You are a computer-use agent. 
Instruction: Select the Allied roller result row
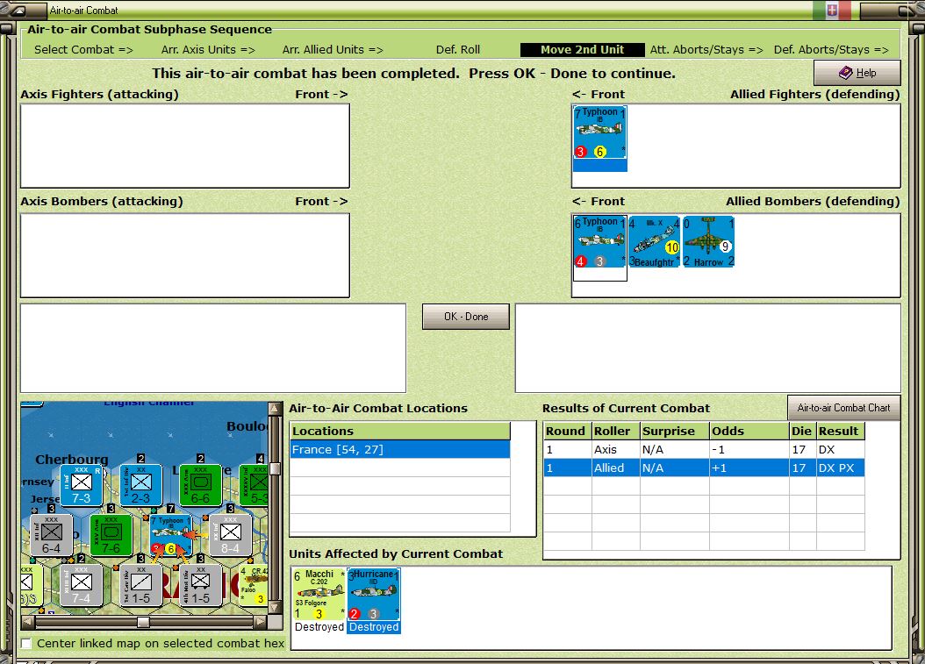tap(705, 468)
